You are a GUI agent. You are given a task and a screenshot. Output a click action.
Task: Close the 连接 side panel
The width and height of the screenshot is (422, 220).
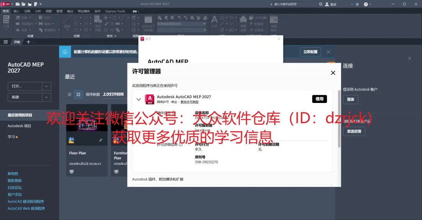click(x=409, y=58)
